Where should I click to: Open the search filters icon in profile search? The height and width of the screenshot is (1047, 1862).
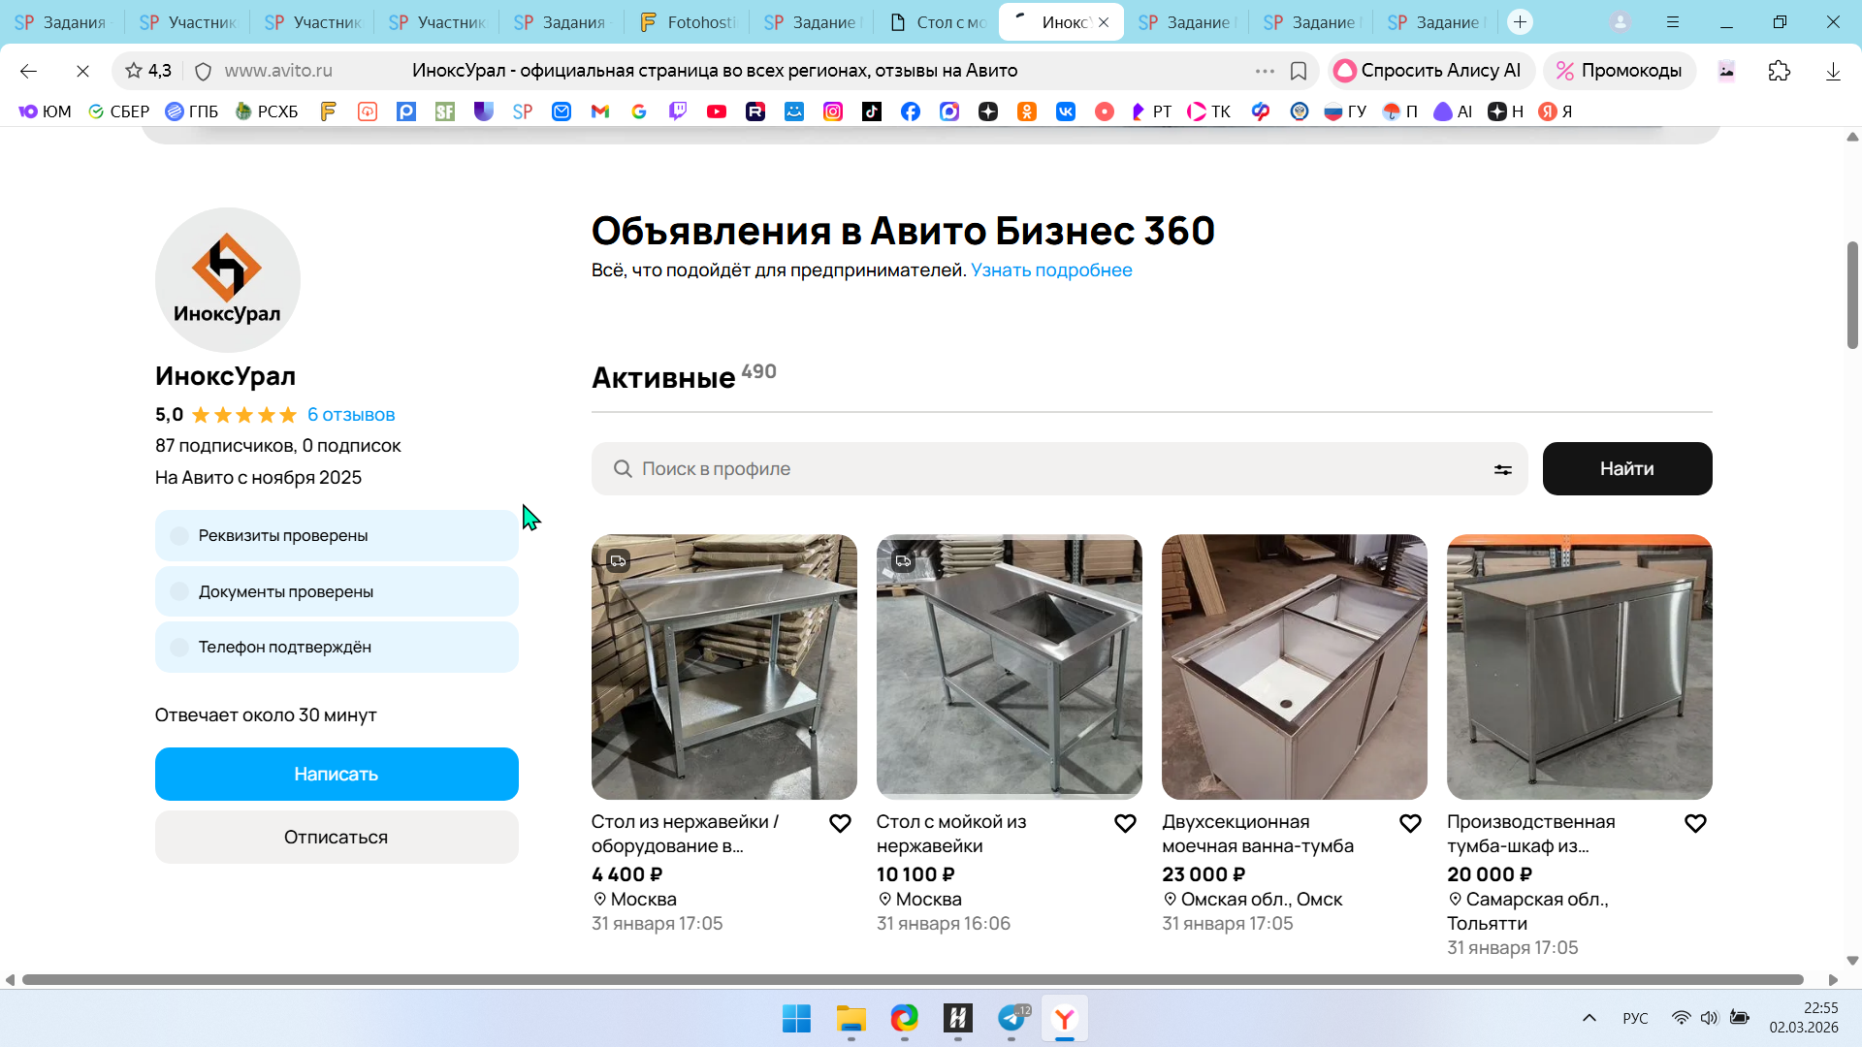tap(1502, 469)
